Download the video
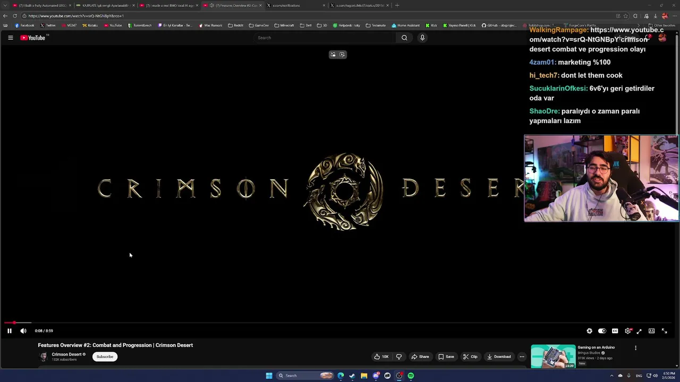680x382 pixels. (x=499, y=357)
